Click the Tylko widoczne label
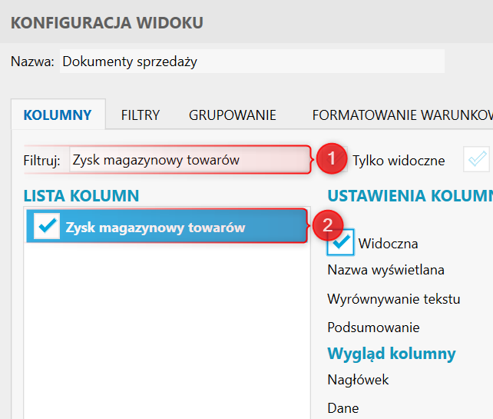This screenshot has width=493, height=419. tap(399, 161)
